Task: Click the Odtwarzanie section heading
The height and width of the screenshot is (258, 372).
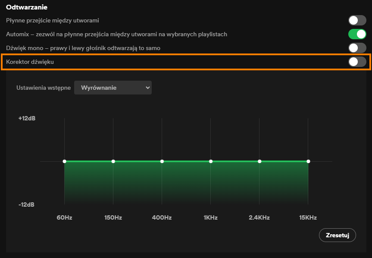Action: 27,7
